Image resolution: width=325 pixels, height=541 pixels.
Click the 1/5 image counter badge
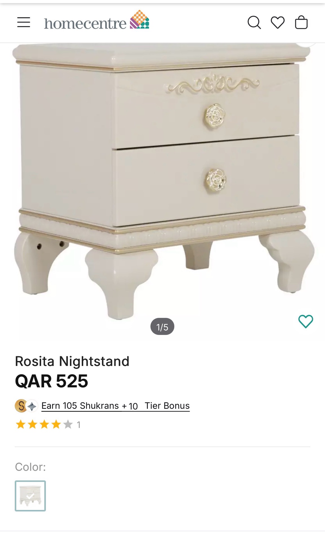tap(162, 327)
